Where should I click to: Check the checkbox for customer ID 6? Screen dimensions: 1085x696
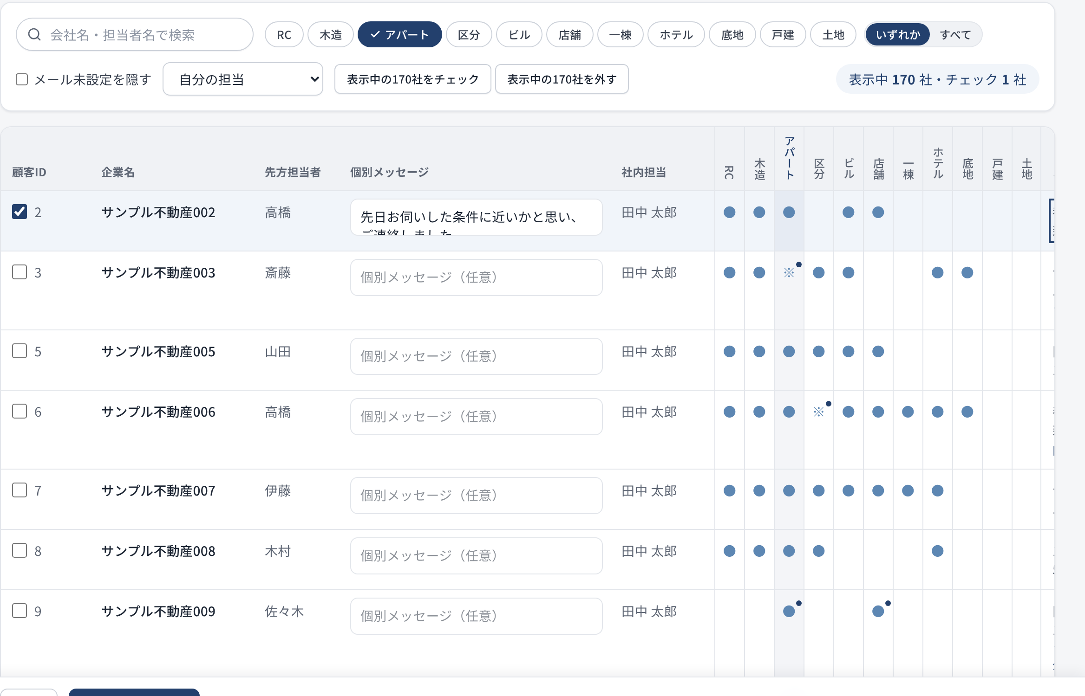click(20, 411)
